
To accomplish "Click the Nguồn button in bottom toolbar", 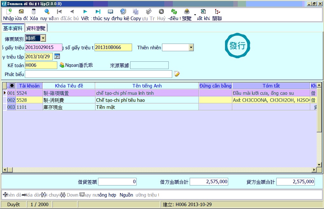I will coord(126,195).
